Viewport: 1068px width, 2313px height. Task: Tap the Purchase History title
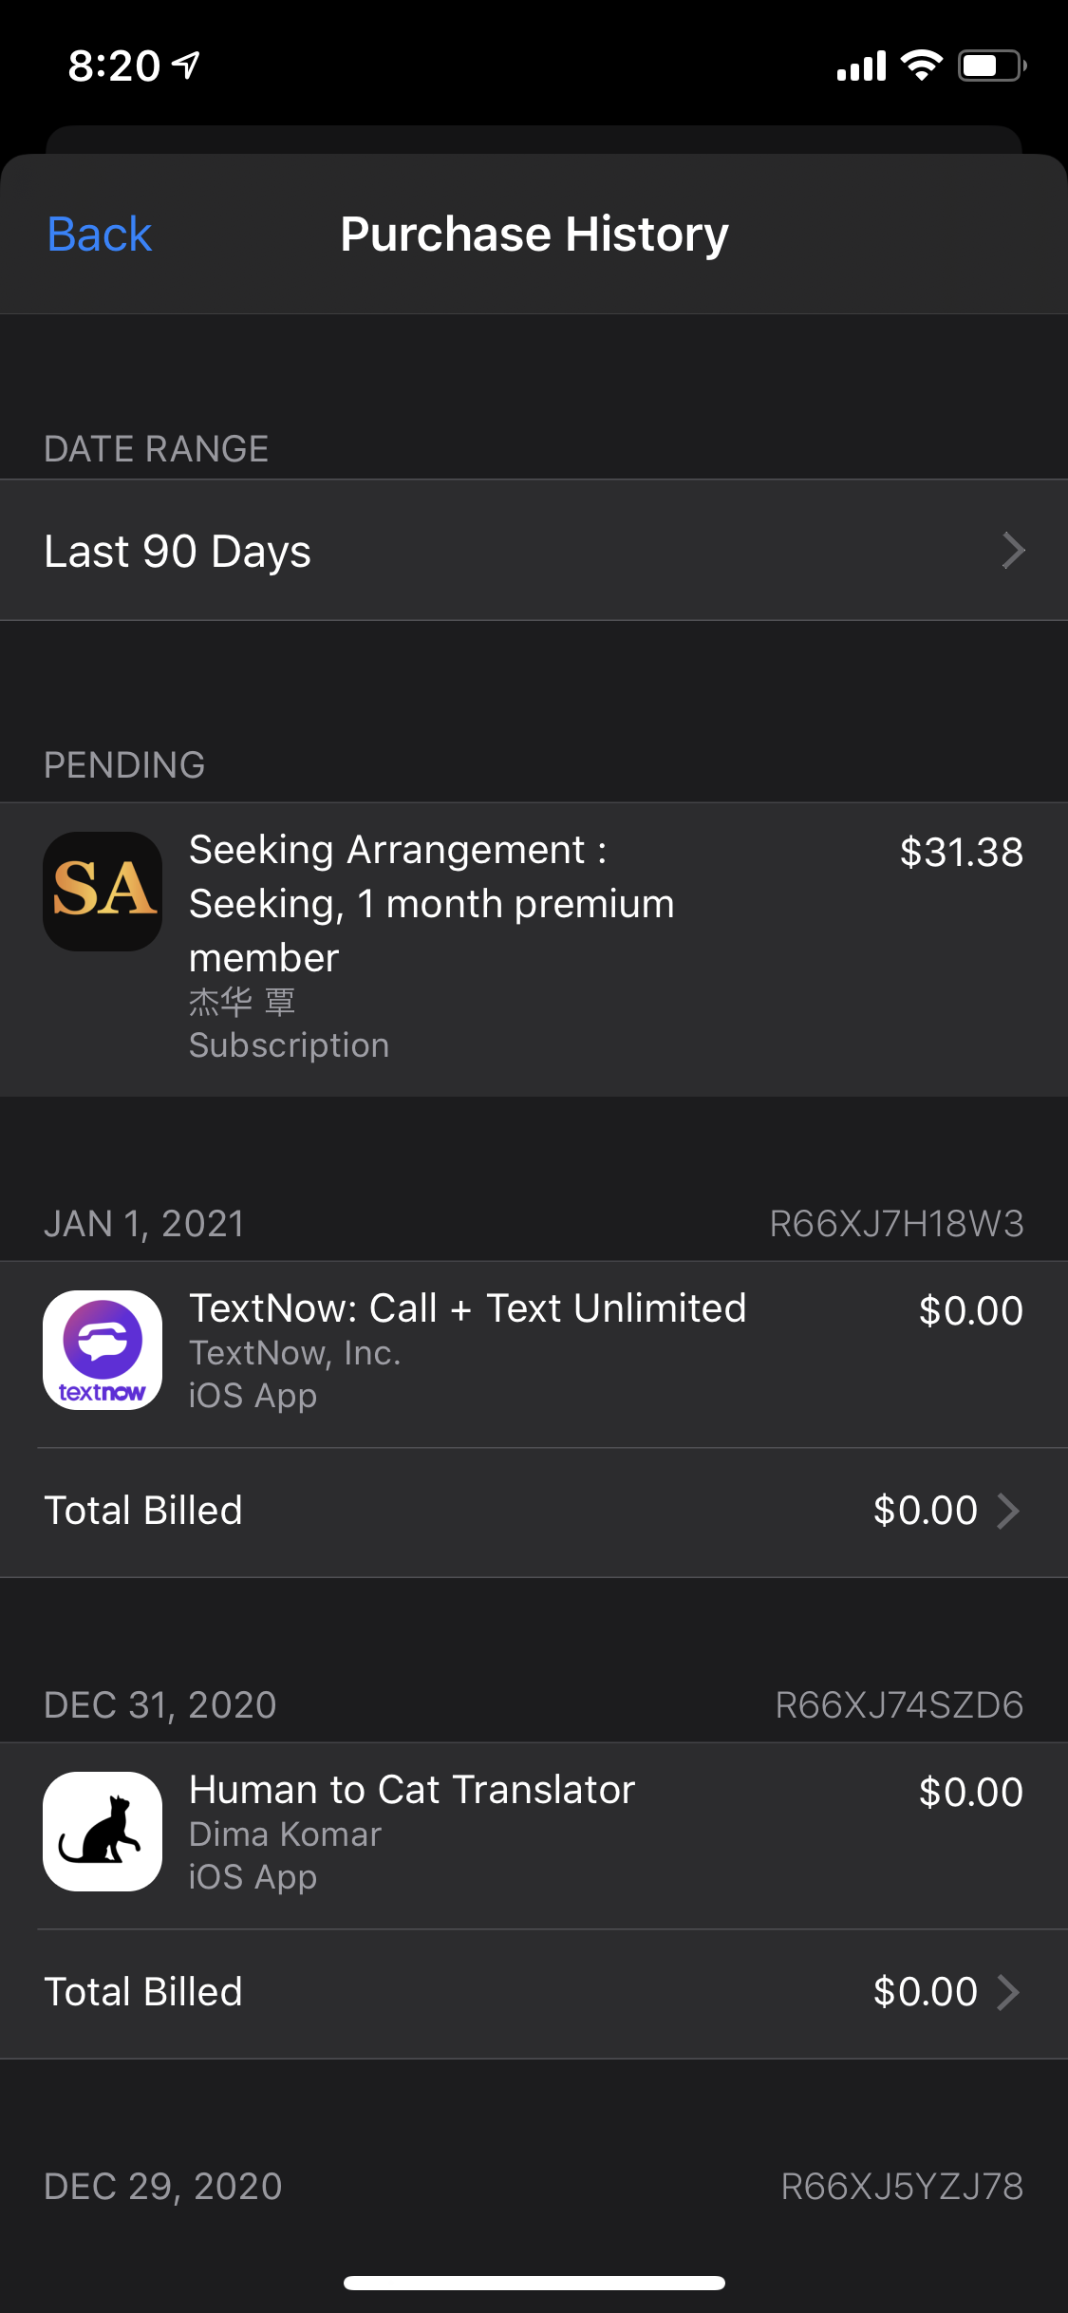(x=534, y=235)
